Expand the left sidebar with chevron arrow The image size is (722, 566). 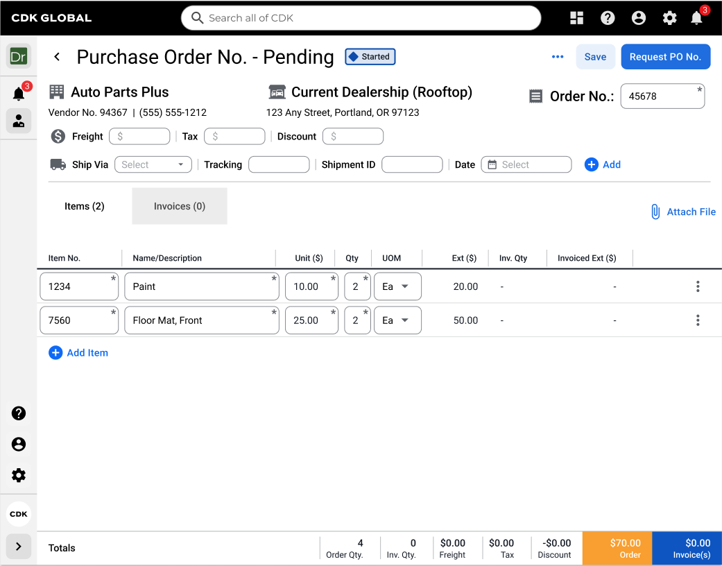tap(18, 547)
